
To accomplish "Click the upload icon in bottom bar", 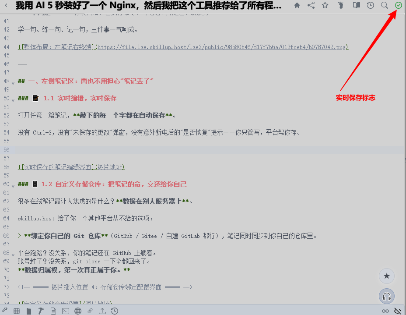I will click(x=102, y=311).
